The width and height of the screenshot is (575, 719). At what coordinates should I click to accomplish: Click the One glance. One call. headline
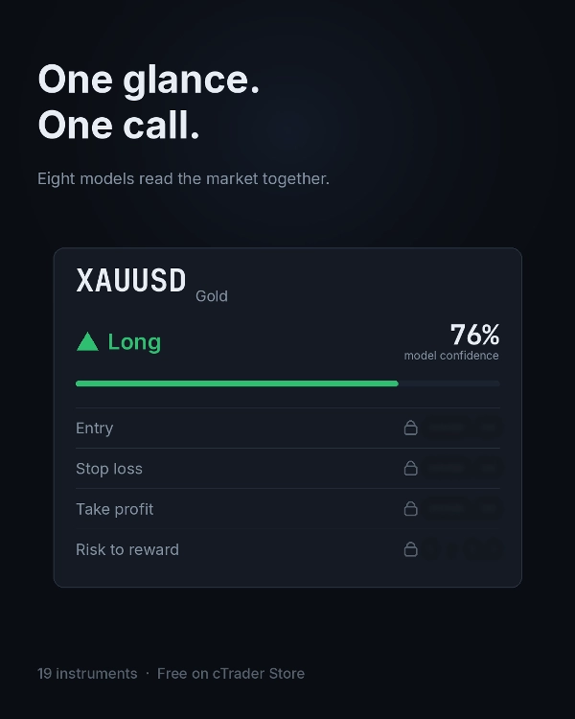(149, 102)
